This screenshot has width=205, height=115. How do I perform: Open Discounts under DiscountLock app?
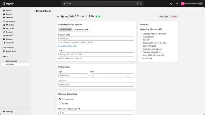tap(16, 65)
